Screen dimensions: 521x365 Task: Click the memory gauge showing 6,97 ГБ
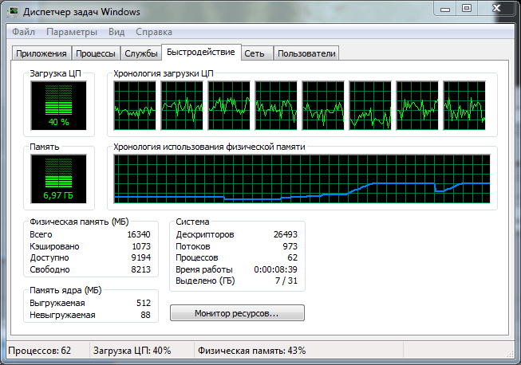(58, 179)
